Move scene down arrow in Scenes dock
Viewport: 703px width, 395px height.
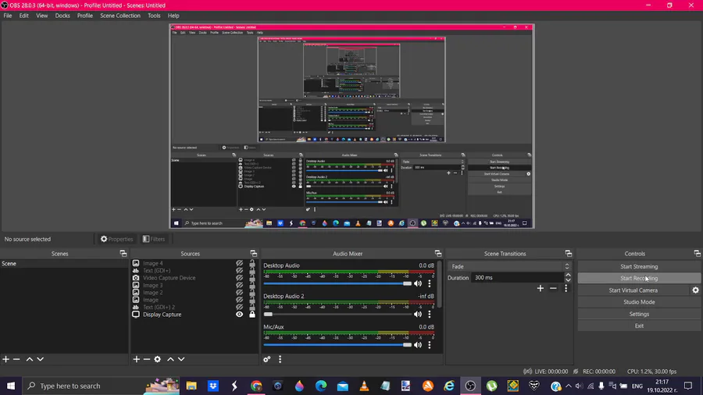(x=41, y=359)
